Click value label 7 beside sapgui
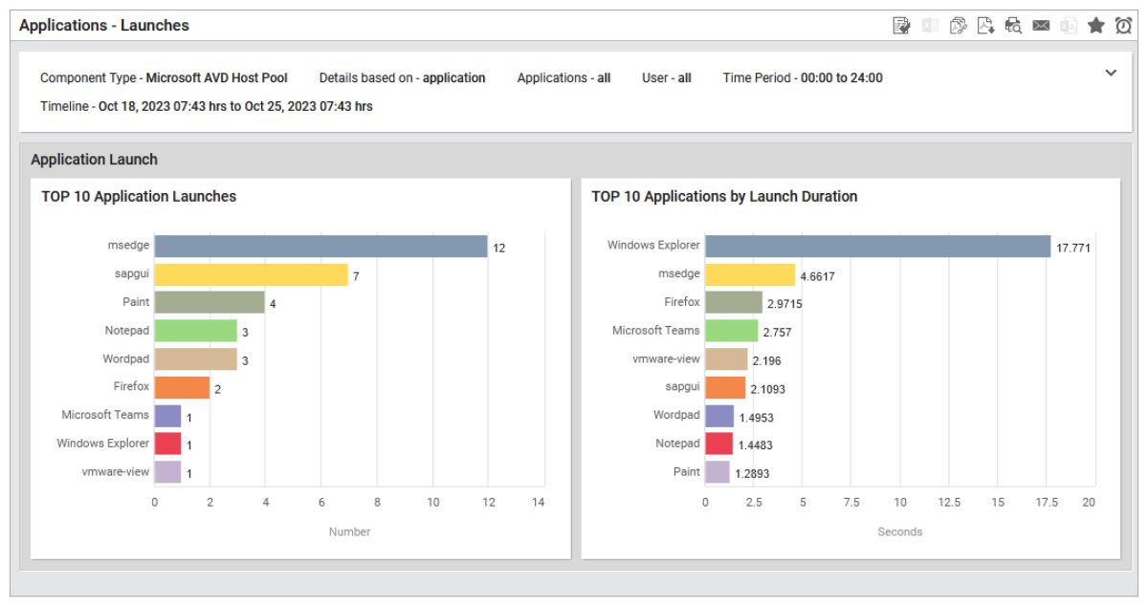This screenshot has height=607, width=1148. point(356,277)
